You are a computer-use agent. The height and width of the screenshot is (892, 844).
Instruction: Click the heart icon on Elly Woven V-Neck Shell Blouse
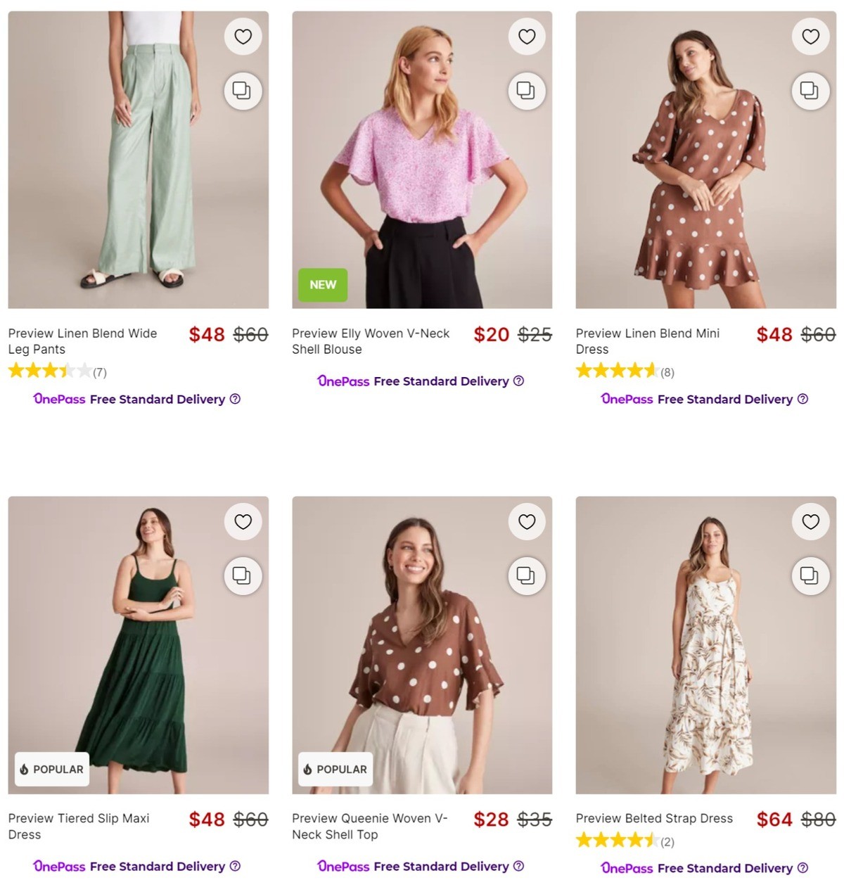pyautogui.click(x=527, y=36)
